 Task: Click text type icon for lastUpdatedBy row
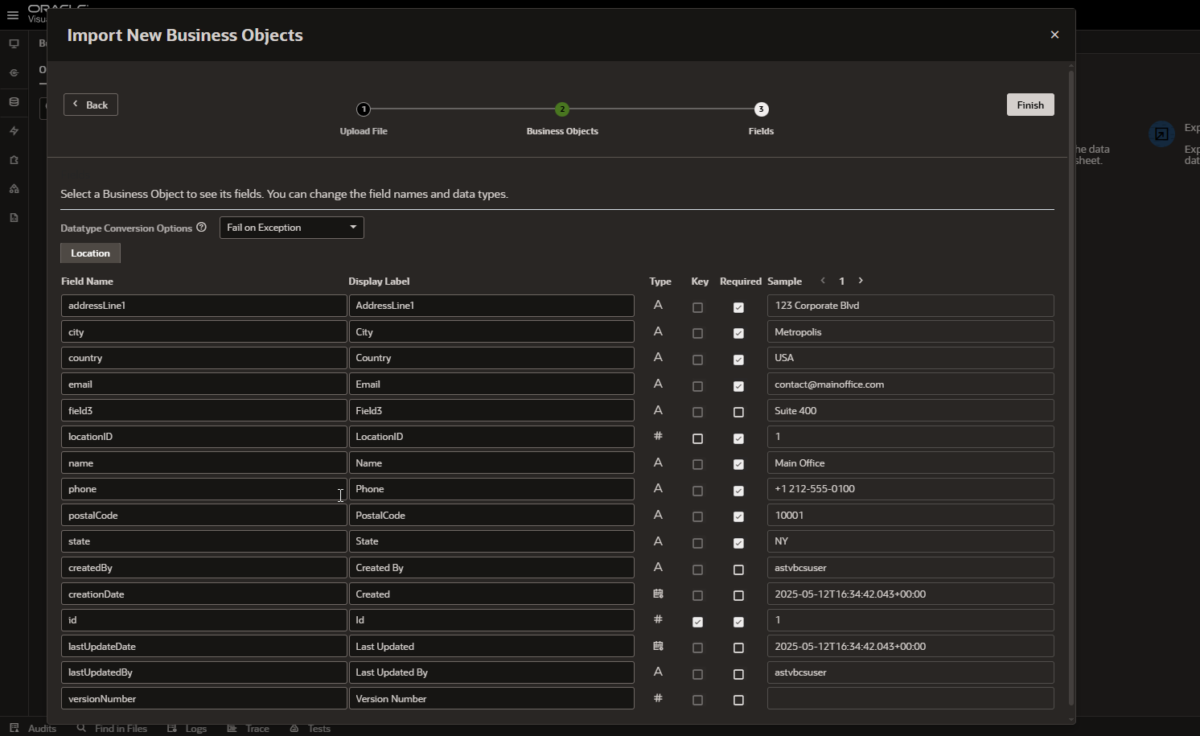click(x=658, y=672)
